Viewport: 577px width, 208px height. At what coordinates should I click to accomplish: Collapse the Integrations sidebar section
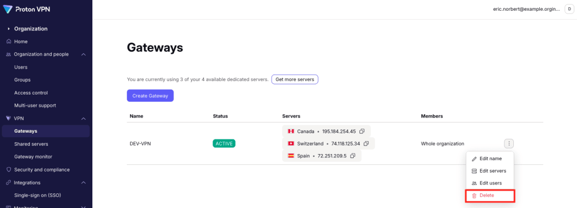point(83,182)
